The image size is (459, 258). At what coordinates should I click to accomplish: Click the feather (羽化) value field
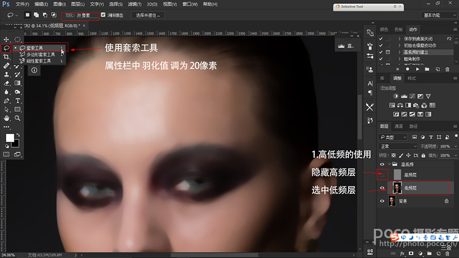pos(87,15)
